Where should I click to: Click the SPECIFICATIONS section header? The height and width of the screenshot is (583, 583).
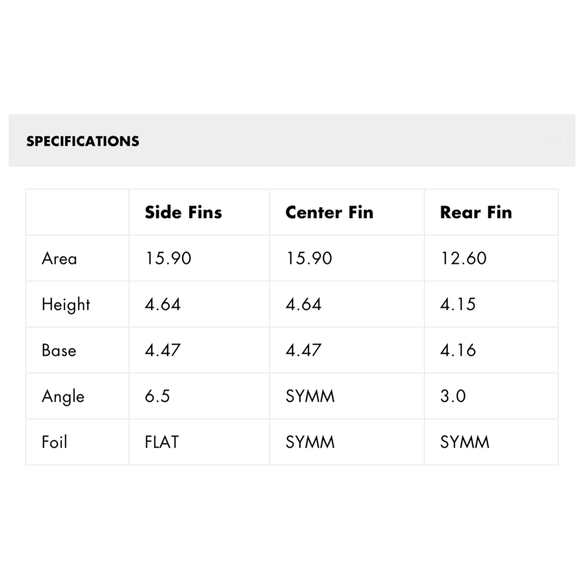83,141
